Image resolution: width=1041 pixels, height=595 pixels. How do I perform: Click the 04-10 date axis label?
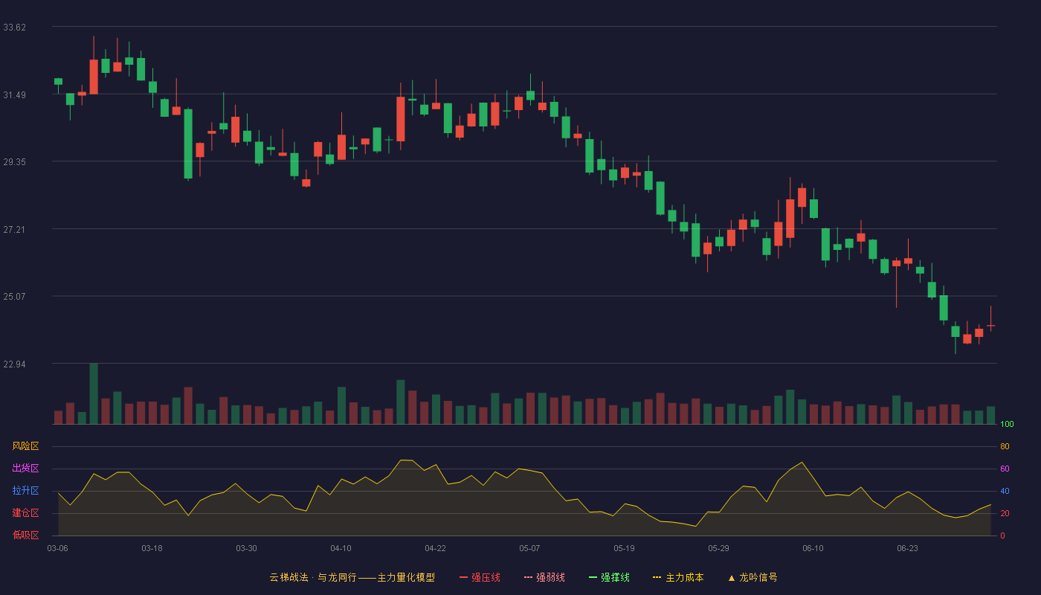(x=341, y=548)
